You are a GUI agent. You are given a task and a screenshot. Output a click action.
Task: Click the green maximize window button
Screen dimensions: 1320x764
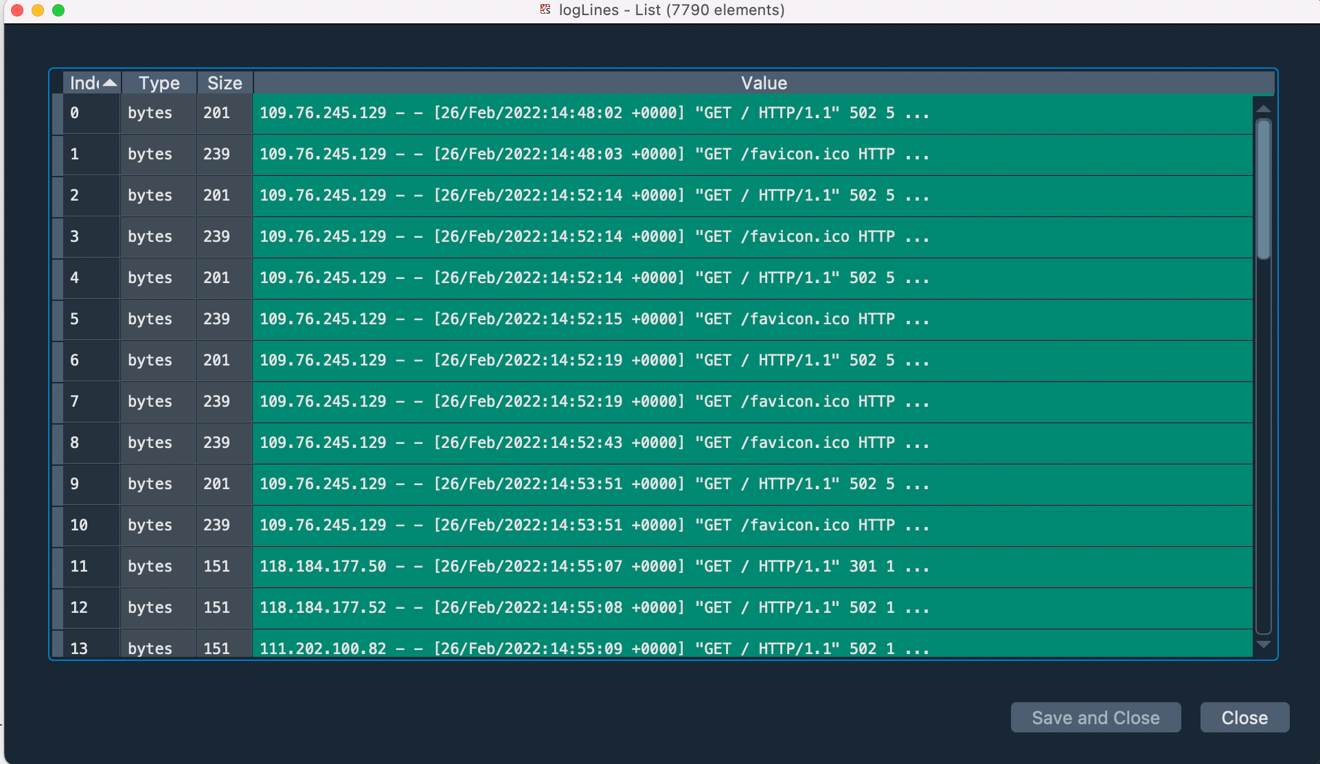click(58, 10)
